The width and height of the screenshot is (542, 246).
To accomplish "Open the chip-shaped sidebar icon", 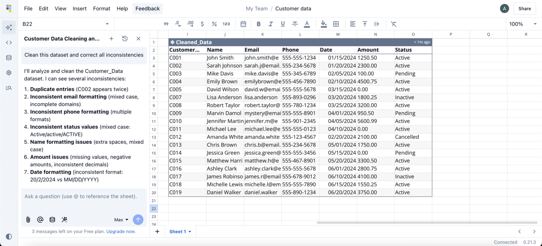I will (x=9, y=73).
